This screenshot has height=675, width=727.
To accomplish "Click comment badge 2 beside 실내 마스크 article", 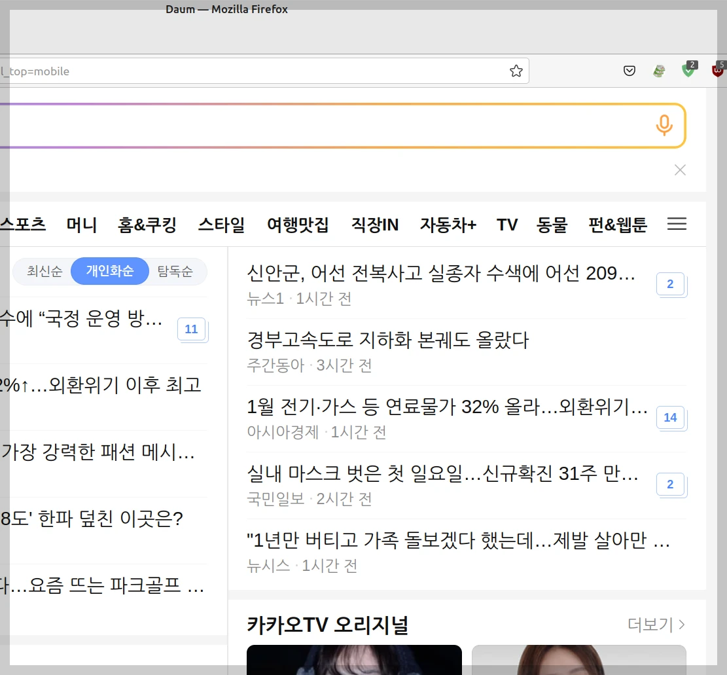I will point(671,484).
